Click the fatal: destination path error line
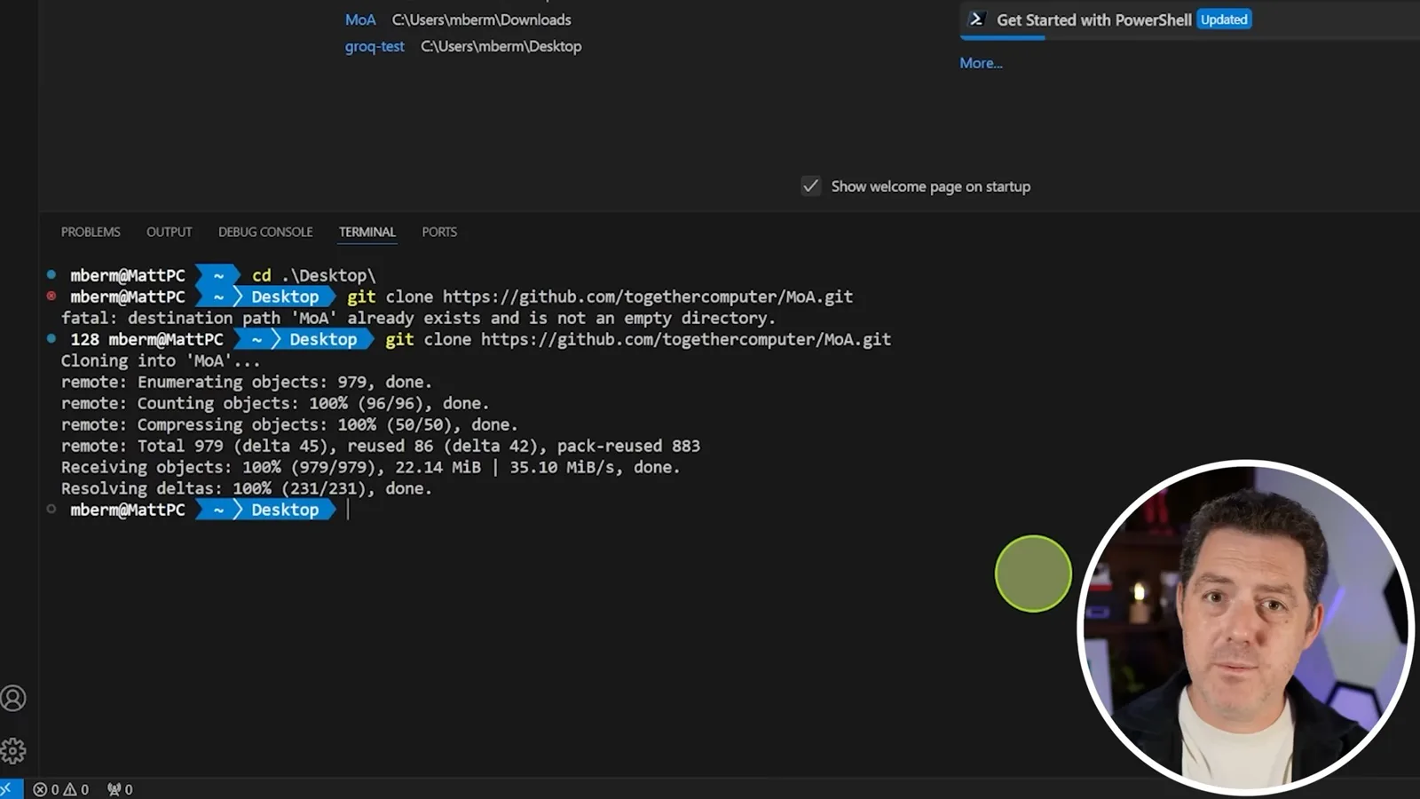1420x799 pixels. click(418, 318)
